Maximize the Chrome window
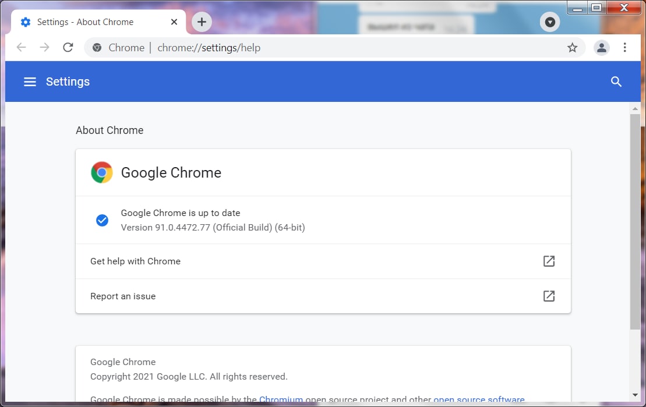 (x=596, y=8)
